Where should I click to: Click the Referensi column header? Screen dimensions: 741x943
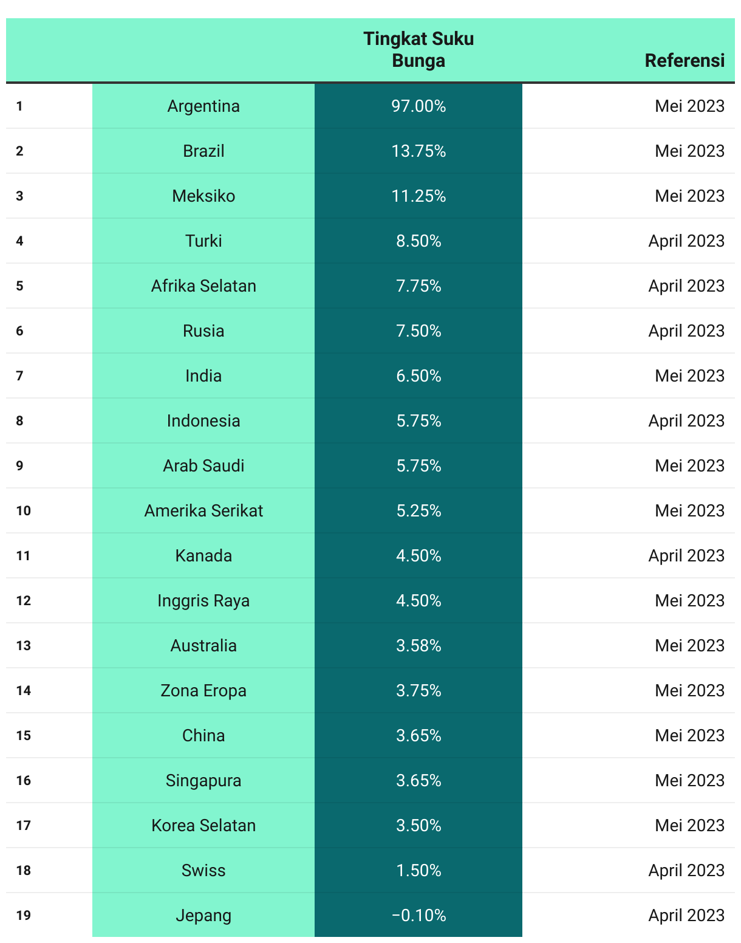point(685,61)
